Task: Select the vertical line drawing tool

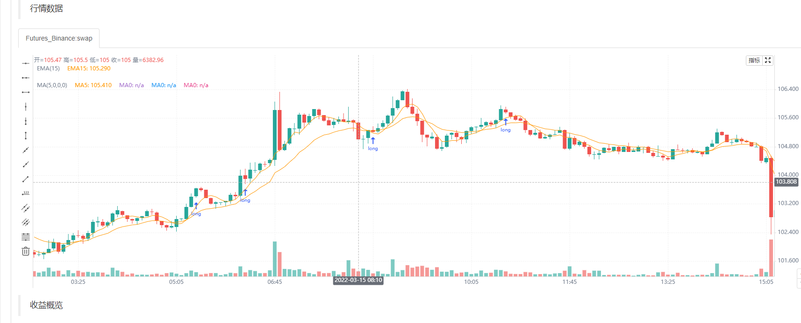Action: [x=25, y=106]
